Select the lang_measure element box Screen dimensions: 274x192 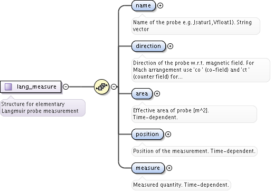[31, 87]
